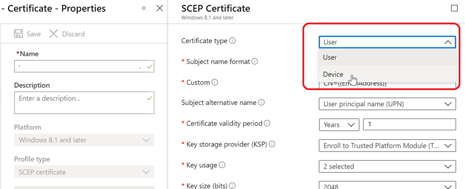Click the Subject alternative name info icon
Screen dimensions: 465x189
pyautogui.click(x=262, y=103)
